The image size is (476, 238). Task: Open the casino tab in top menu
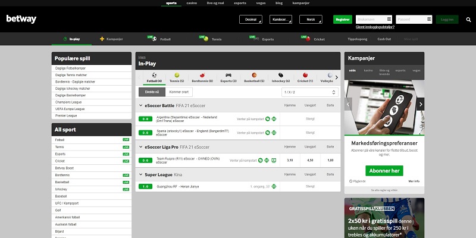point(192,3)
